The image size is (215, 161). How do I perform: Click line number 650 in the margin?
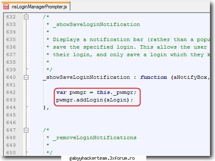pos(11,153)
